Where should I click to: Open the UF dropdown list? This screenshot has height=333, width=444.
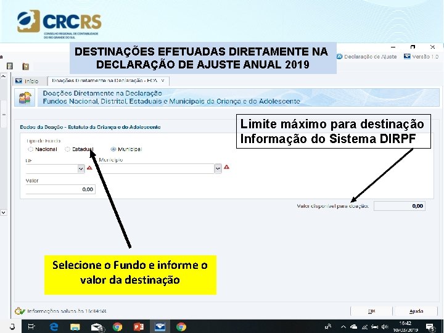(x=81, y=169)
